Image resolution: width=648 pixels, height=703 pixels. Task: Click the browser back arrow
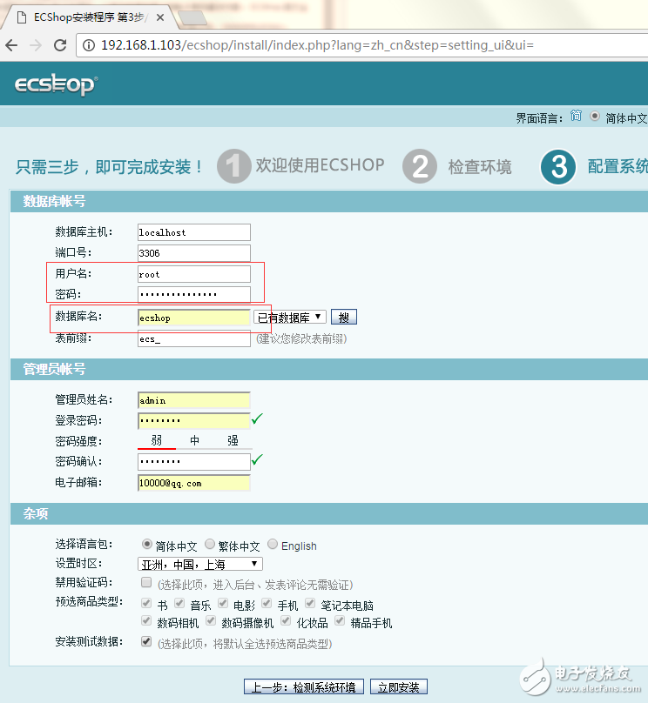pyautogui.click(x=11, y=44)
